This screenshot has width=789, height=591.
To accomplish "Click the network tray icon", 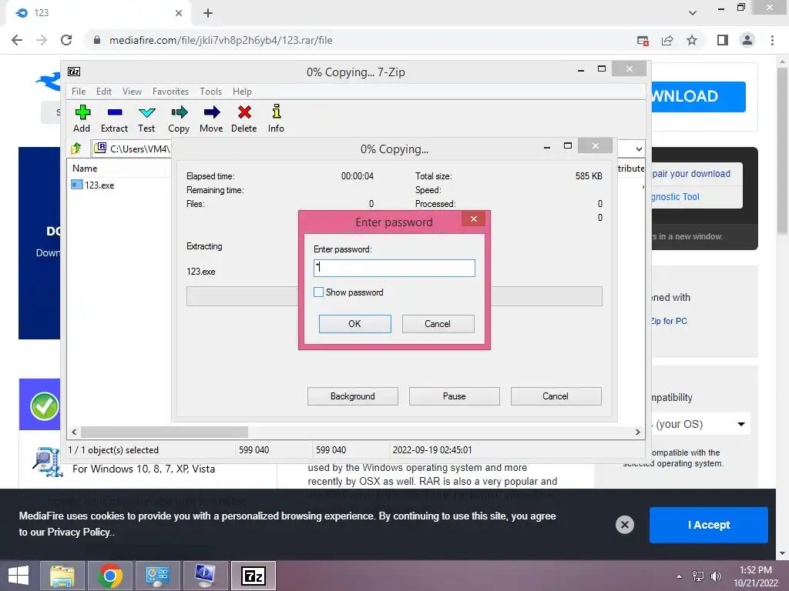I will coord(698,576).
